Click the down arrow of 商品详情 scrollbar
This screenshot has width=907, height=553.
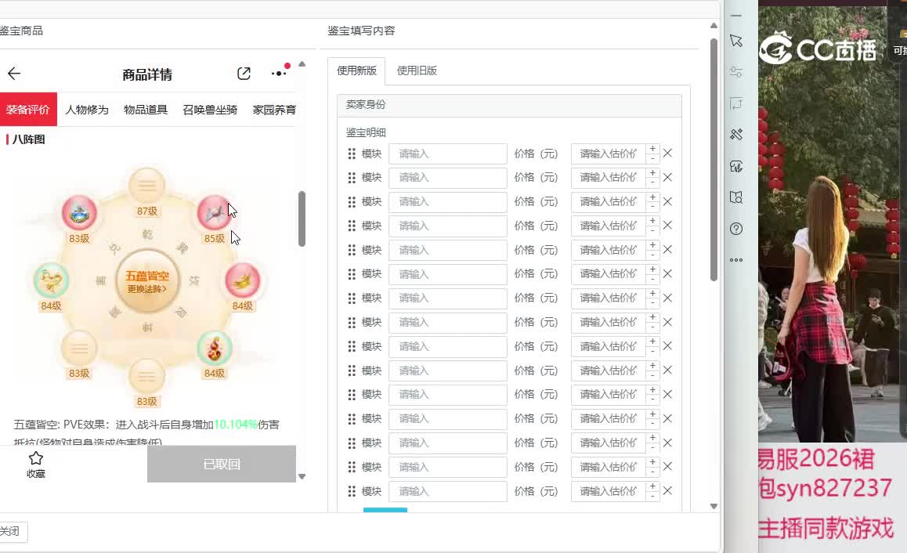tap(302, 477)
